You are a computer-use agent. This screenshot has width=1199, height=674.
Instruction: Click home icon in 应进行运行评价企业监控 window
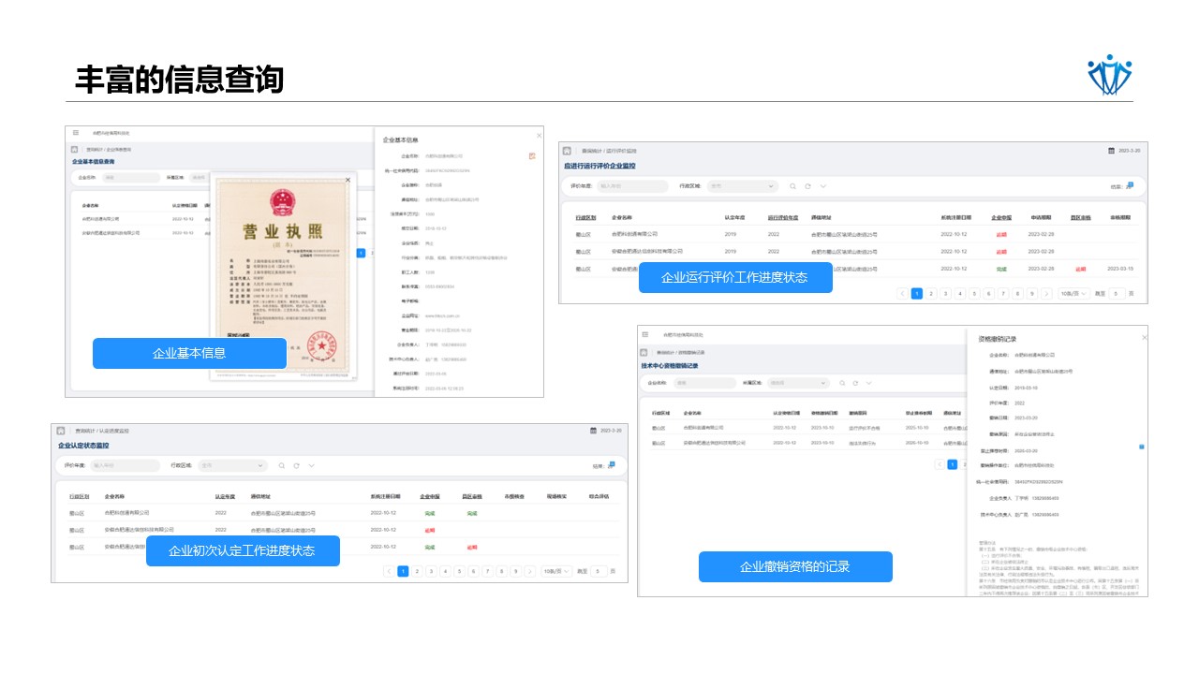[568, 150]
